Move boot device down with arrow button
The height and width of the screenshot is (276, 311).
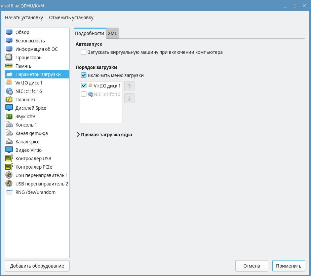[129, 98]
